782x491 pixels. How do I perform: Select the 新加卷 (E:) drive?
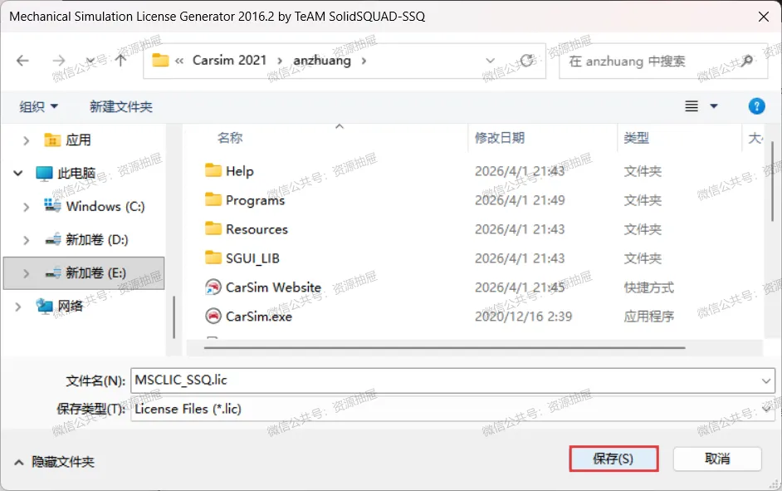tap(86, 273)
